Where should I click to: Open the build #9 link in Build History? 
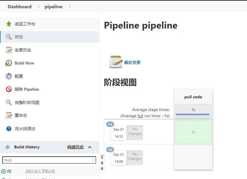pos(9,171)
